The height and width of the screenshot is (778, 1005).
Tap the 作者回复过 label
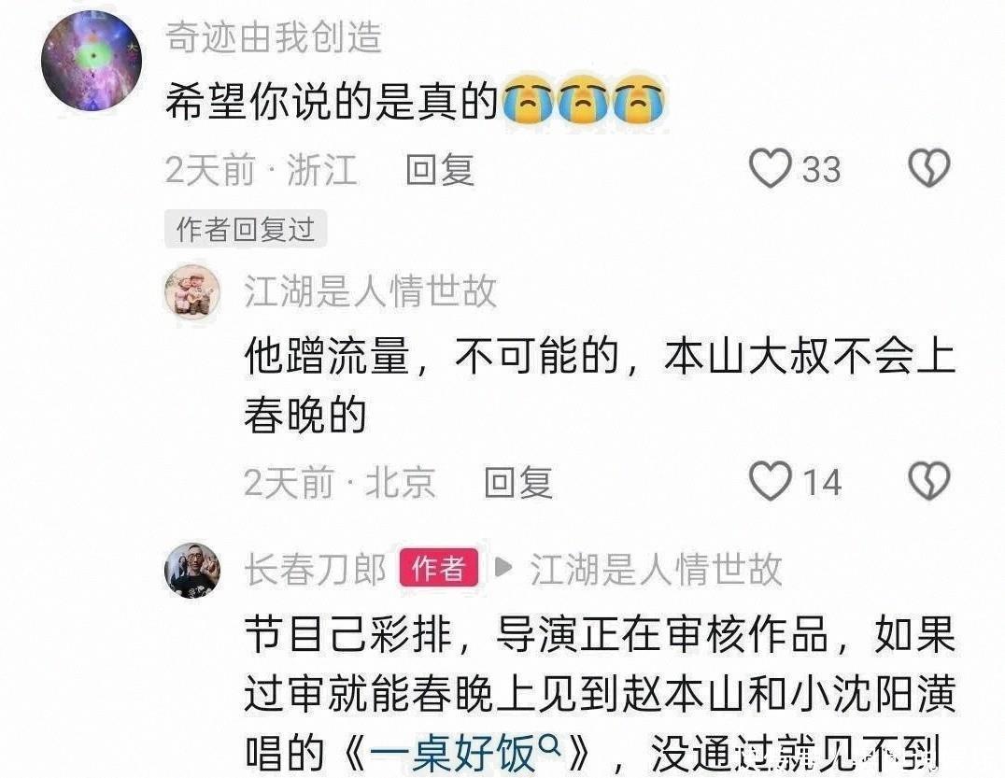point(246,229)
